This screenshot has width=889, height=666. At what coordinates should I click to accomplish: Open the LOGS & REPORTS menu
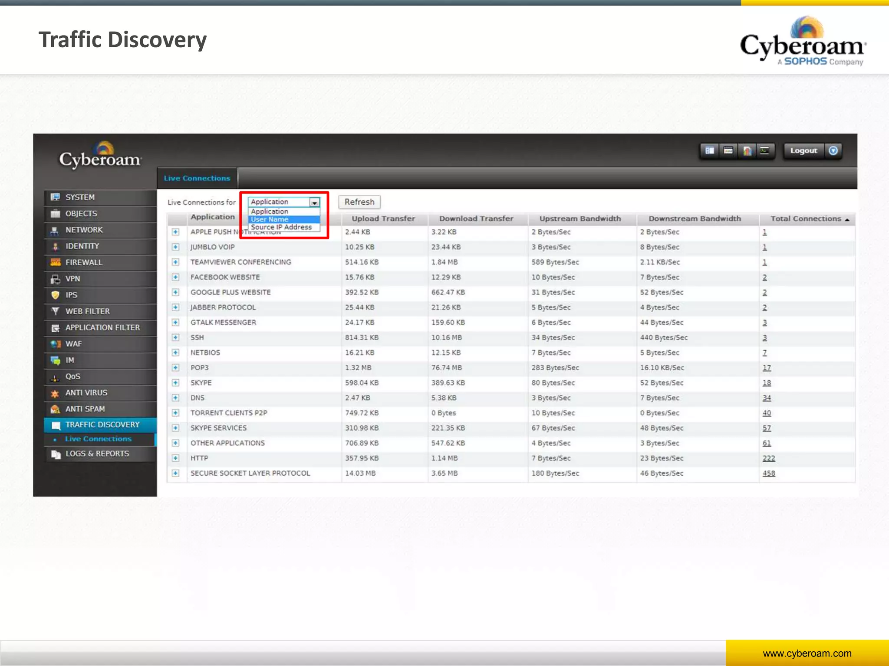(100, 454)
